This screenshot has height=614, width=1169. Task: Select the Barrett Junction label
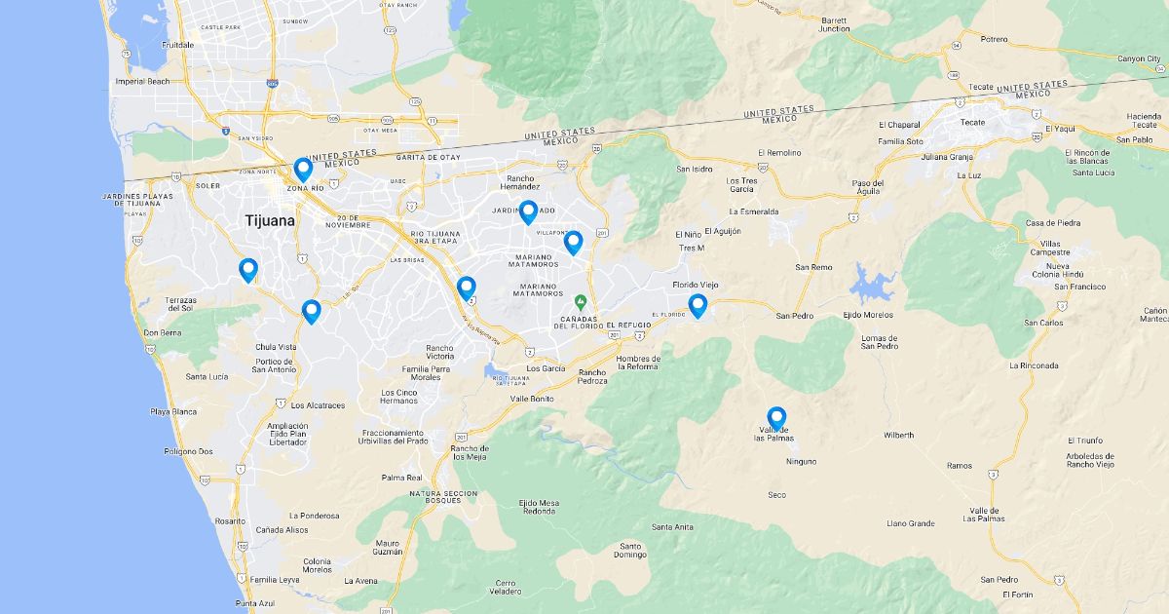click(x=834, y=25)
